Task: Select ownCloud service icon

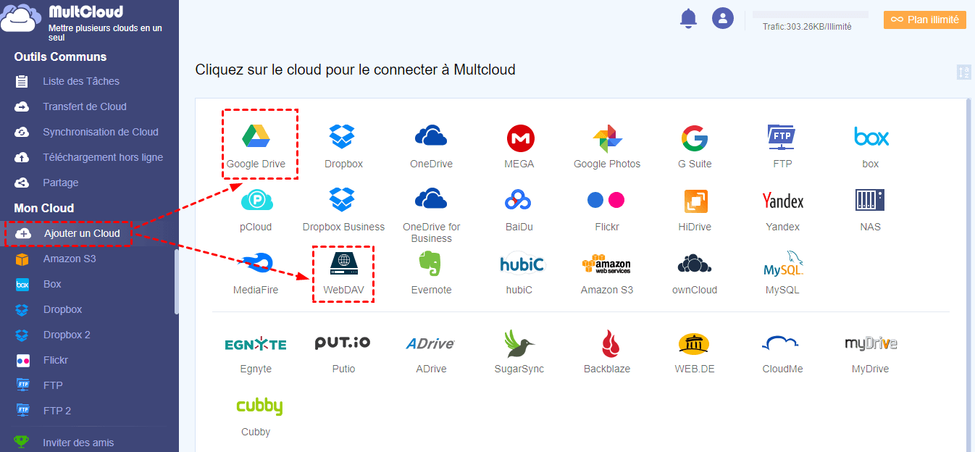Action: [695, 264]
